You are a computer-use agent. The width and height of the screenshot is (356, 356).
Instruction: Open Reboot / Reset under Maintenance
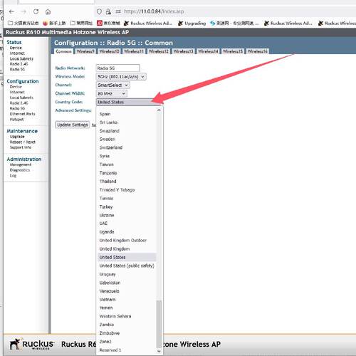click(x=23, y=142)
